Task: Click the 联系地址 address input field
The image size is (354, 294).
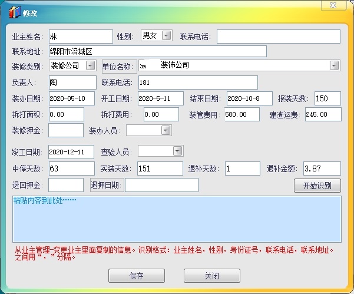Action: click(x=157, y=51)
